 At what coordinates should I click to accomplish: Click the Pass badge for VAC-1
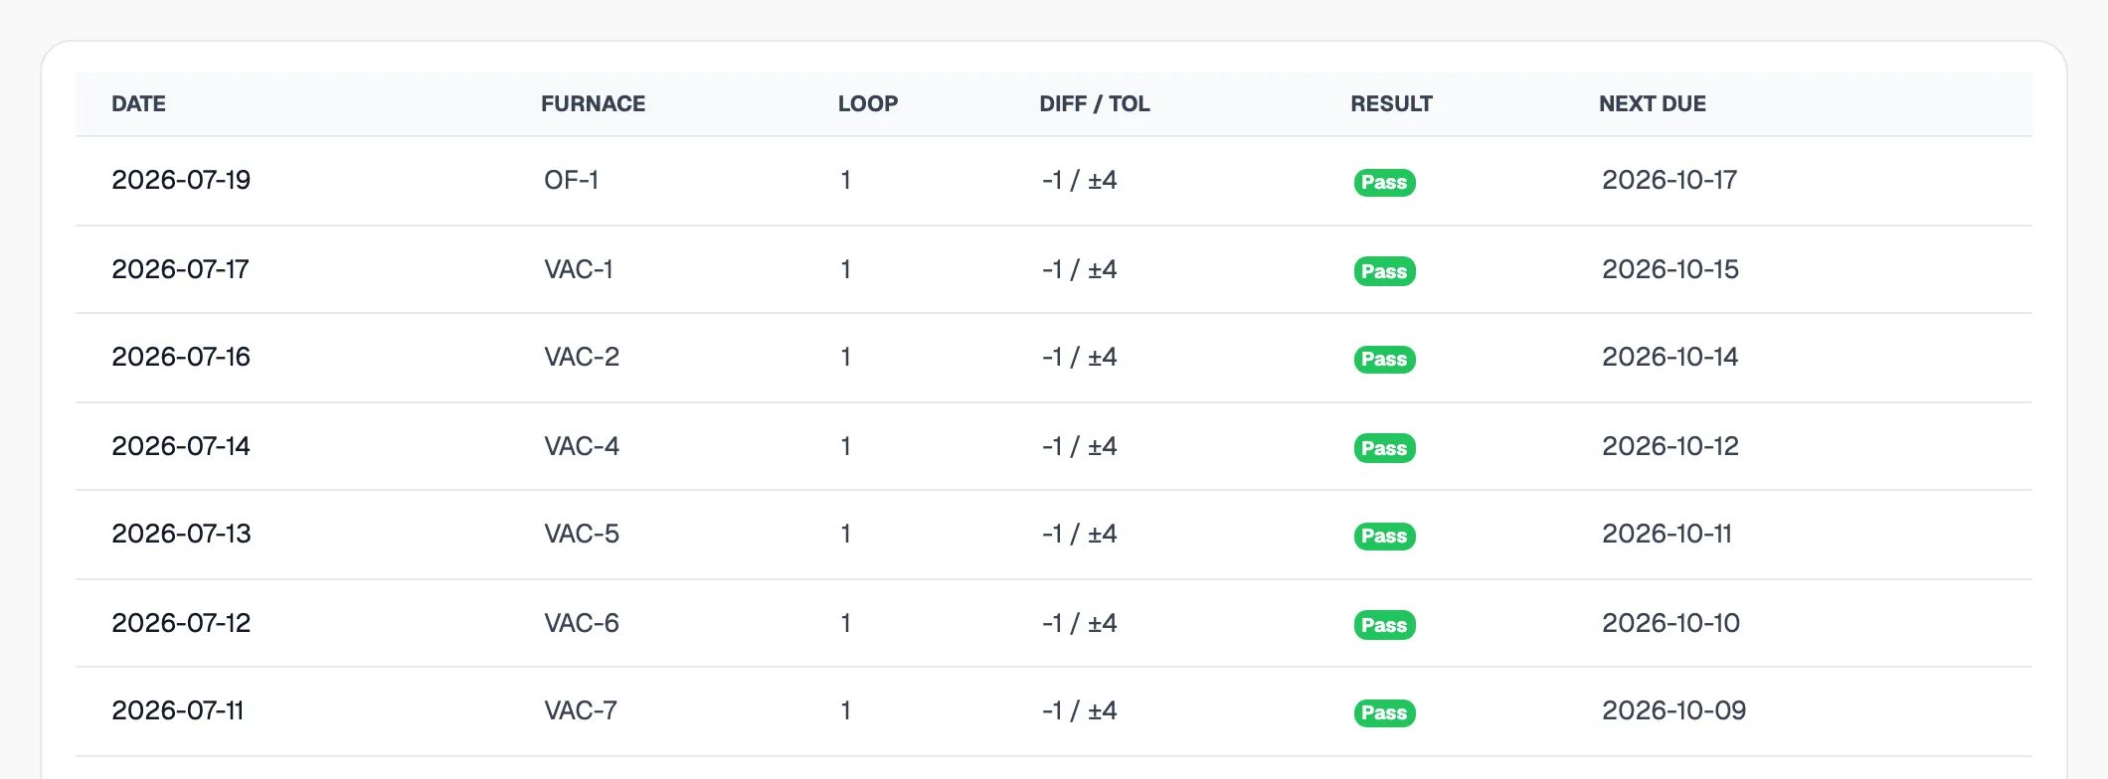[1384, 271]
